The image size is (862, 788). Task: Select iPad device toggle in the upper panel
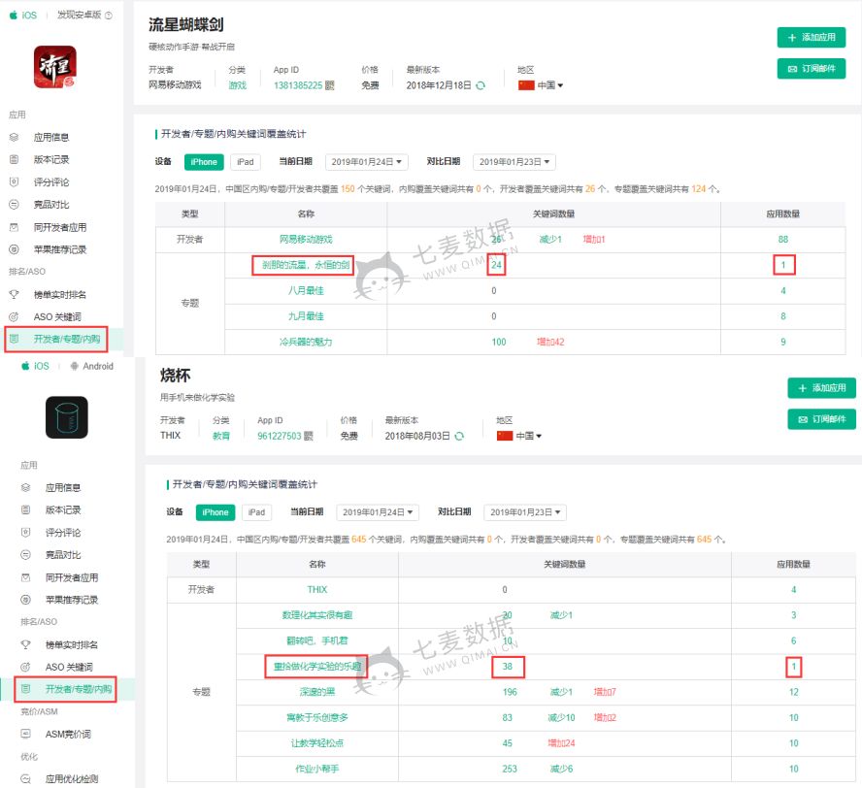click(246, 161)
